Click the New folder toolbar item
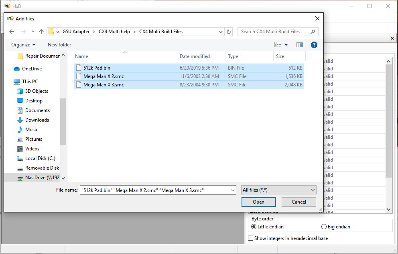Image resolution: width=398 pixels, height=254 pixels. [x=59, y=45]
